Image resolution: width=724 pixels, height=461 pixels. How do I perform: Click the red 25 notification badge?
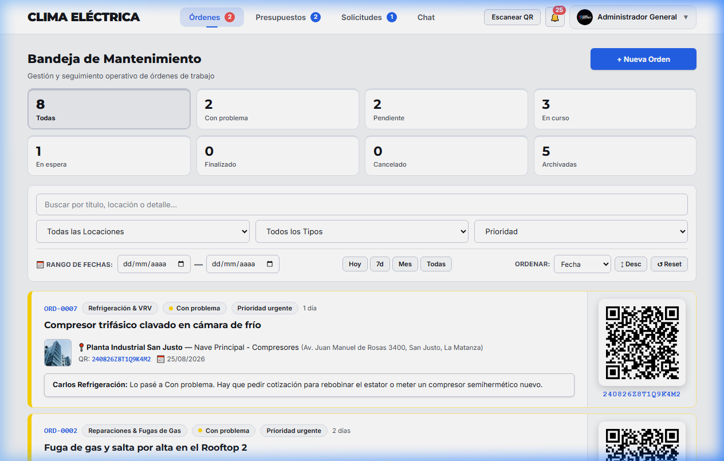559,10
